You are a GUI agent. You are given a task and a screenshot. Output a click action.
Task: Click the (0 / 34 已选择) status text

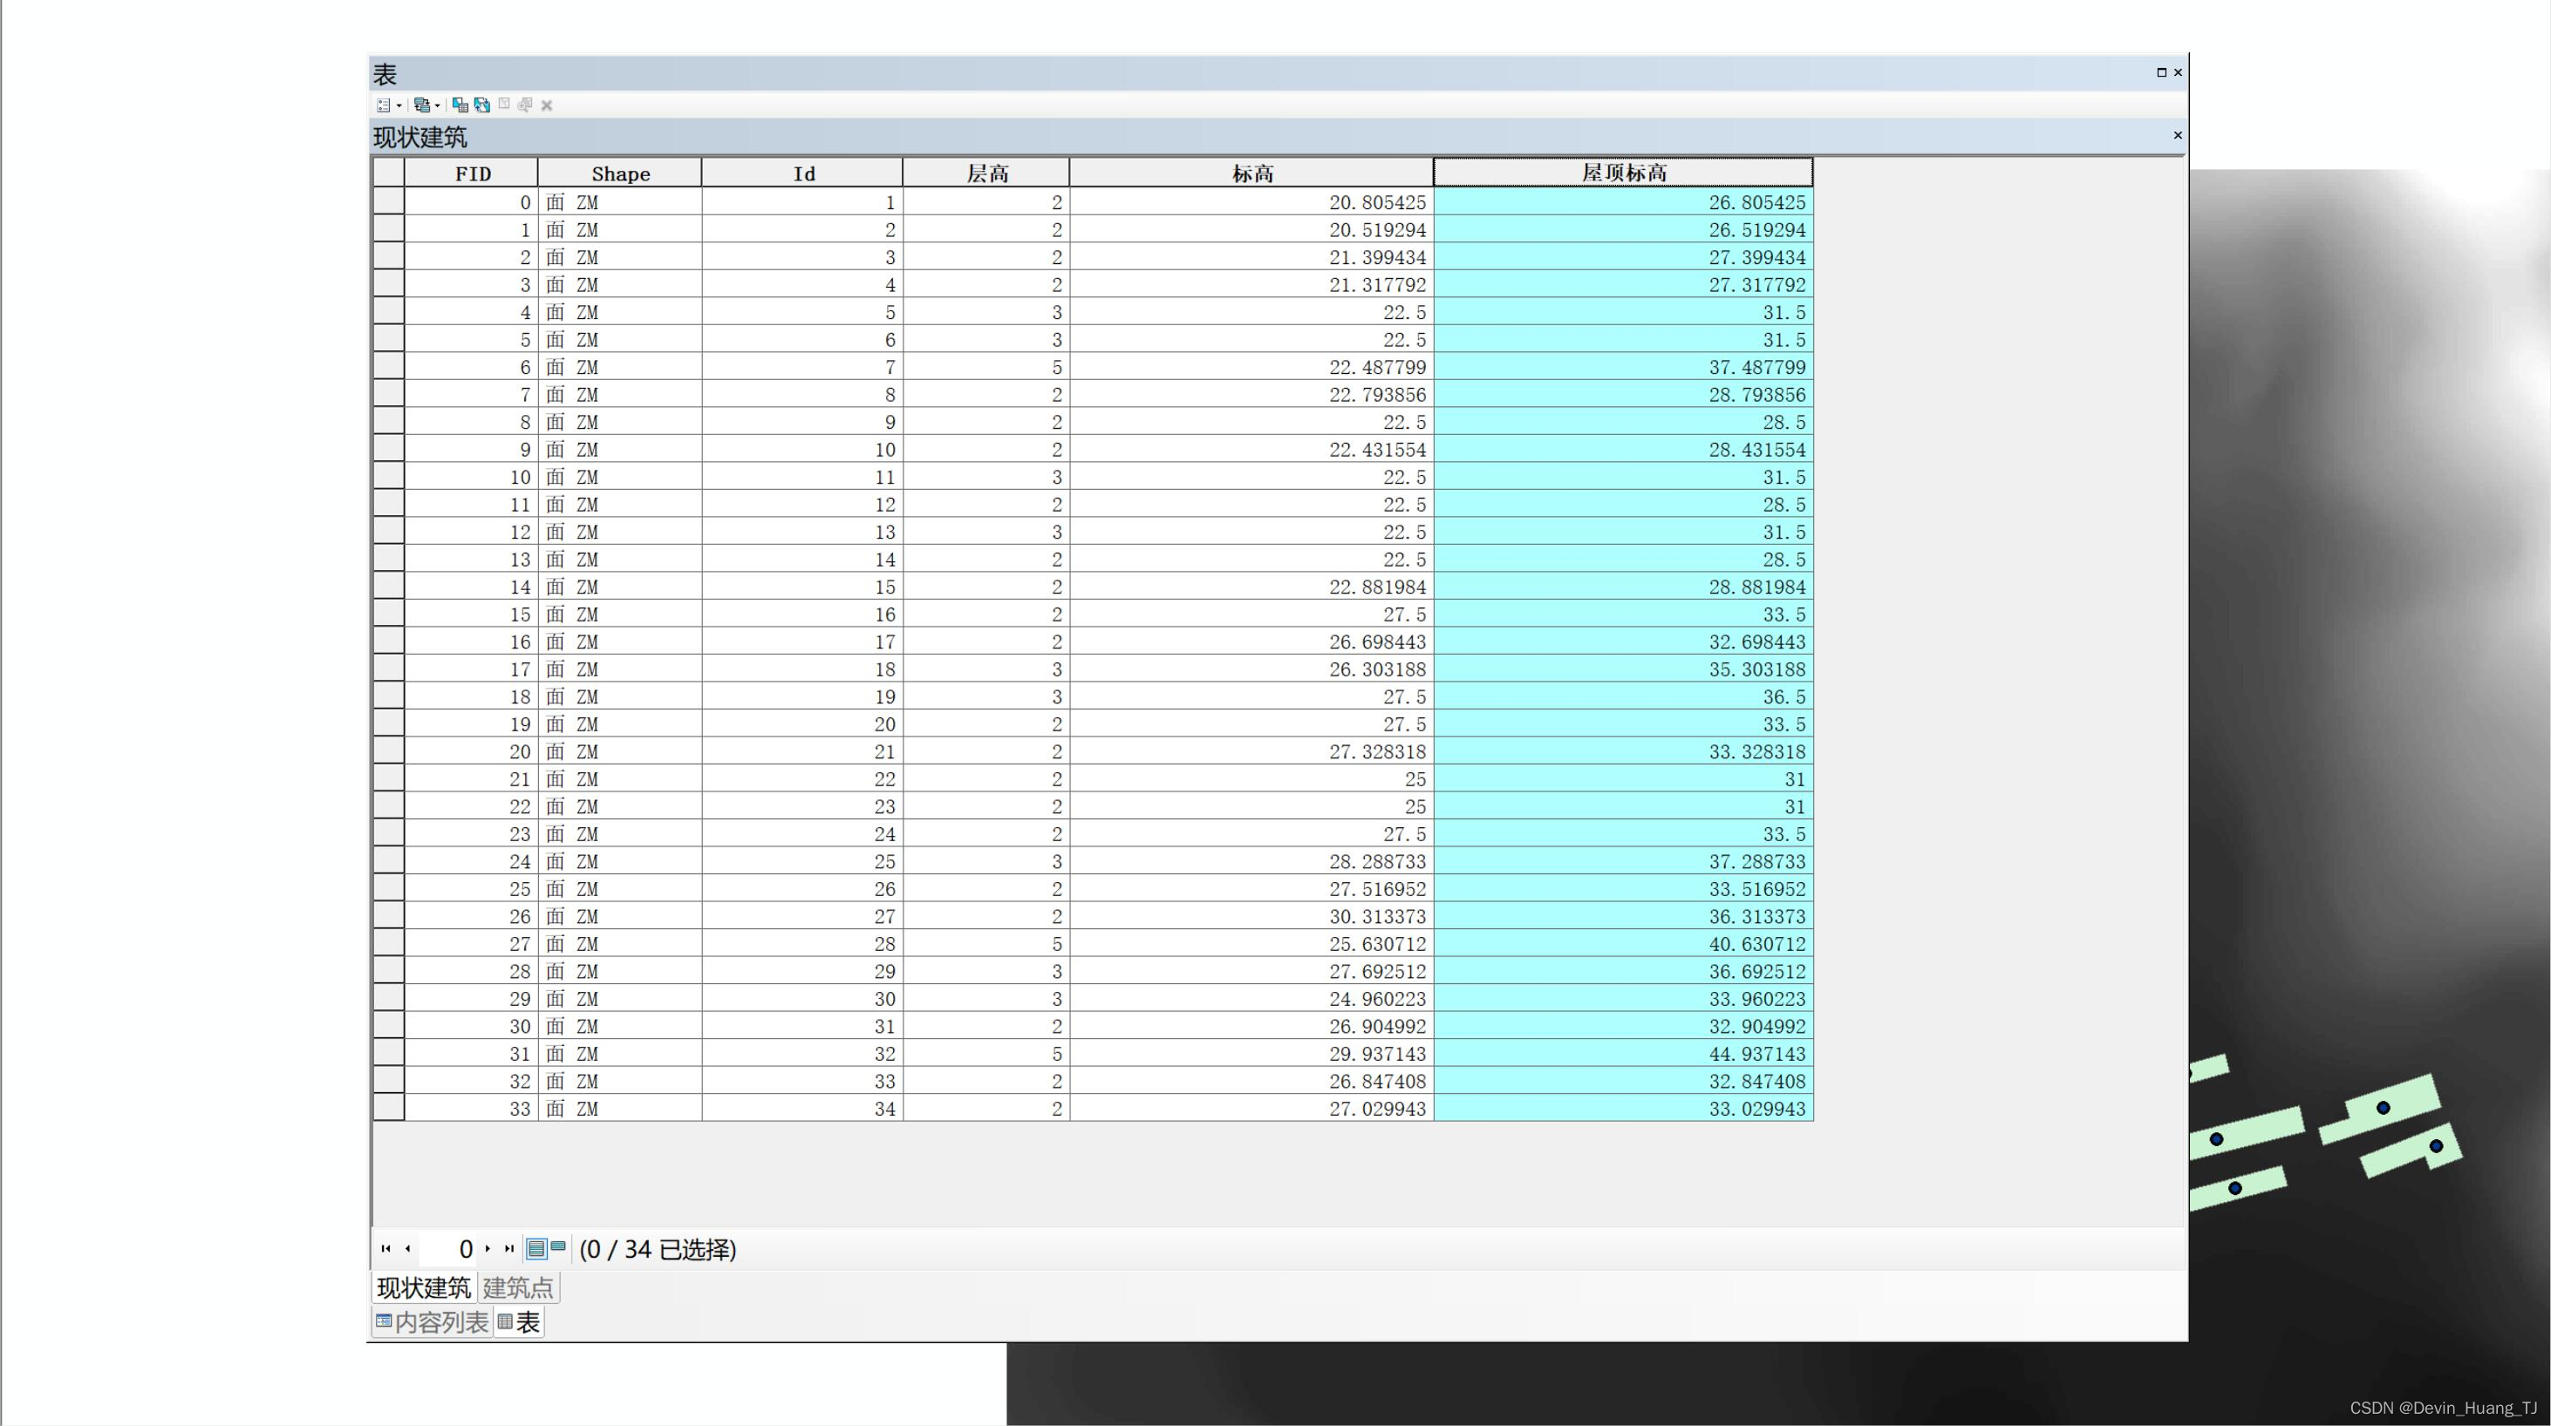coord(658,1249)
